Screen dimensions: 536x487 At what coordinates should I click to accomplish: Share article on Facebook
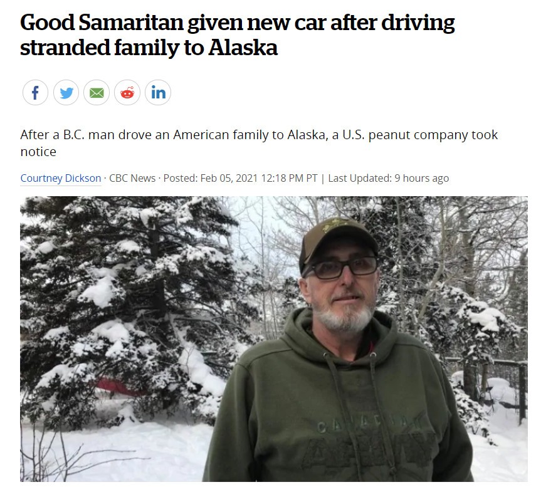[x=35, y=93]
